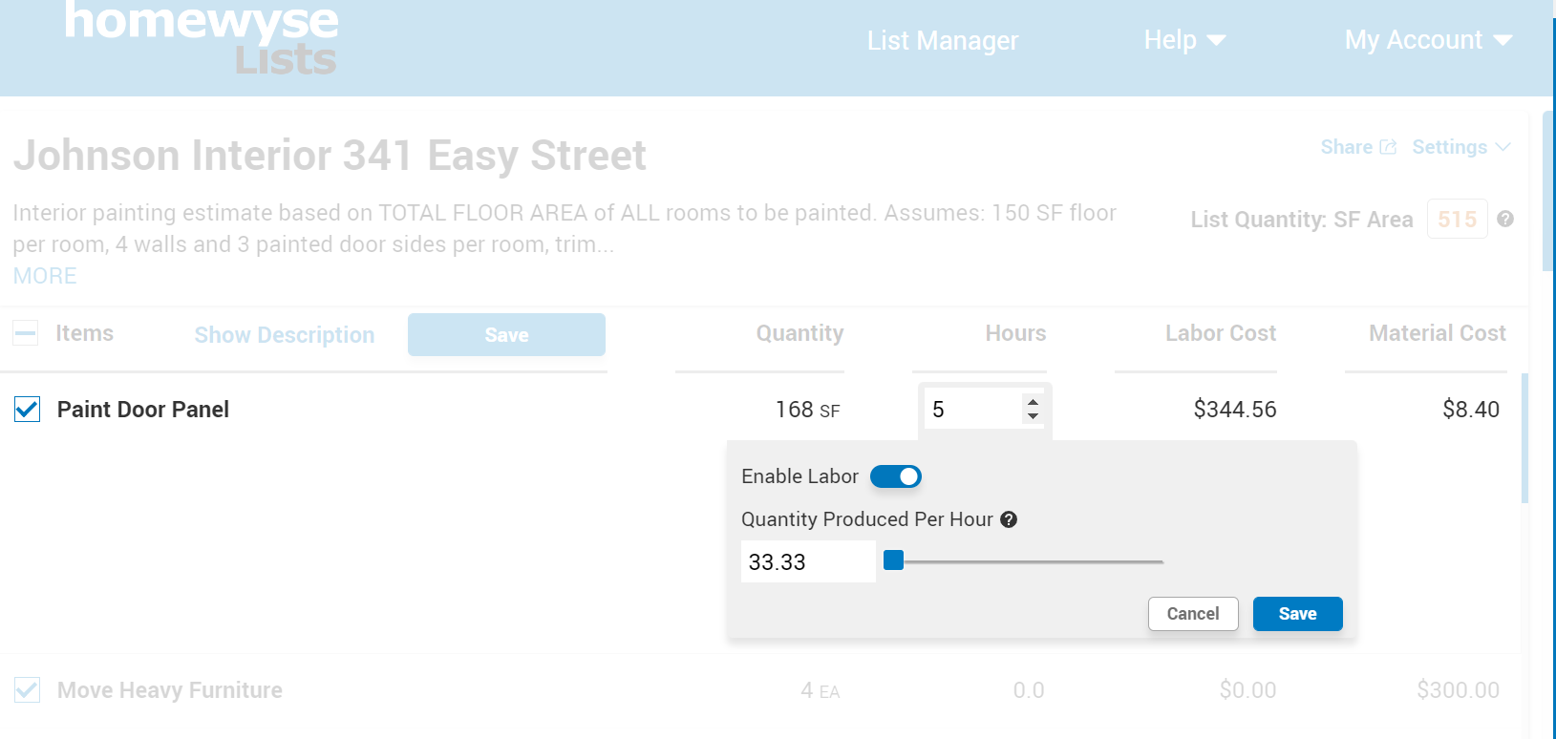Click Save in the labor settings popup
The image size is (1556, 739).
point(1297,614)
